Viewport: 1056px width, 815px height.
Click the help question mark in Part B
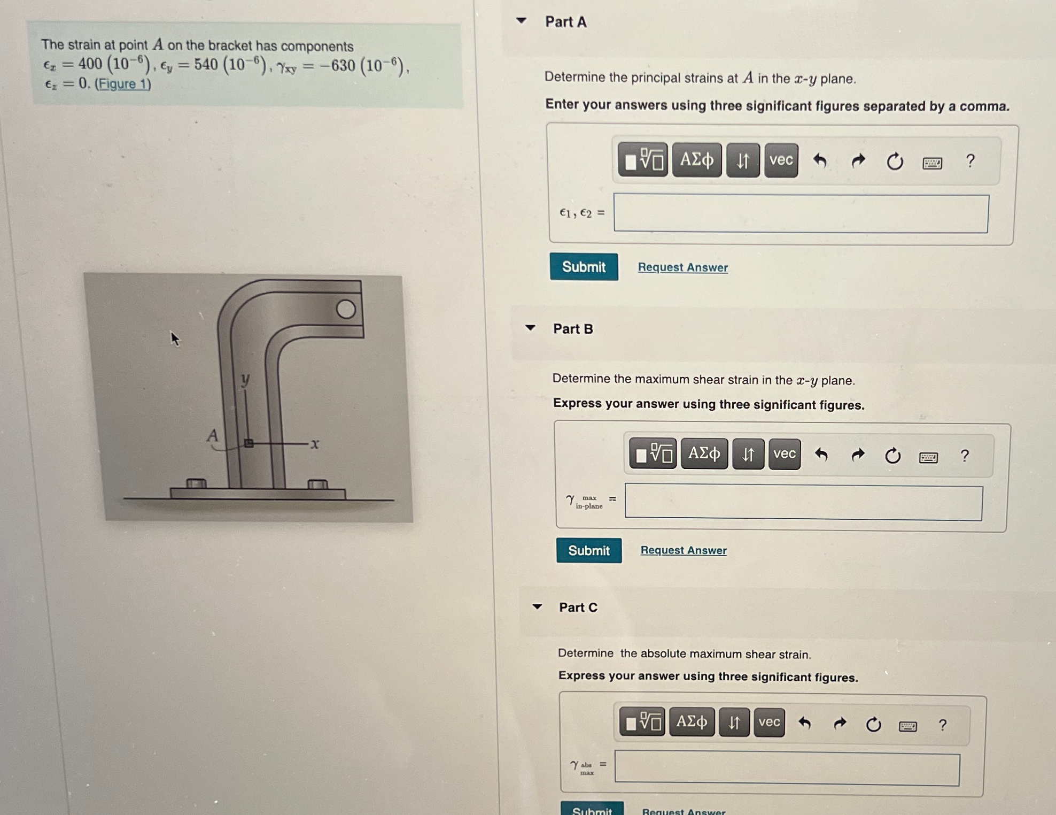click(x=965, y=456)
